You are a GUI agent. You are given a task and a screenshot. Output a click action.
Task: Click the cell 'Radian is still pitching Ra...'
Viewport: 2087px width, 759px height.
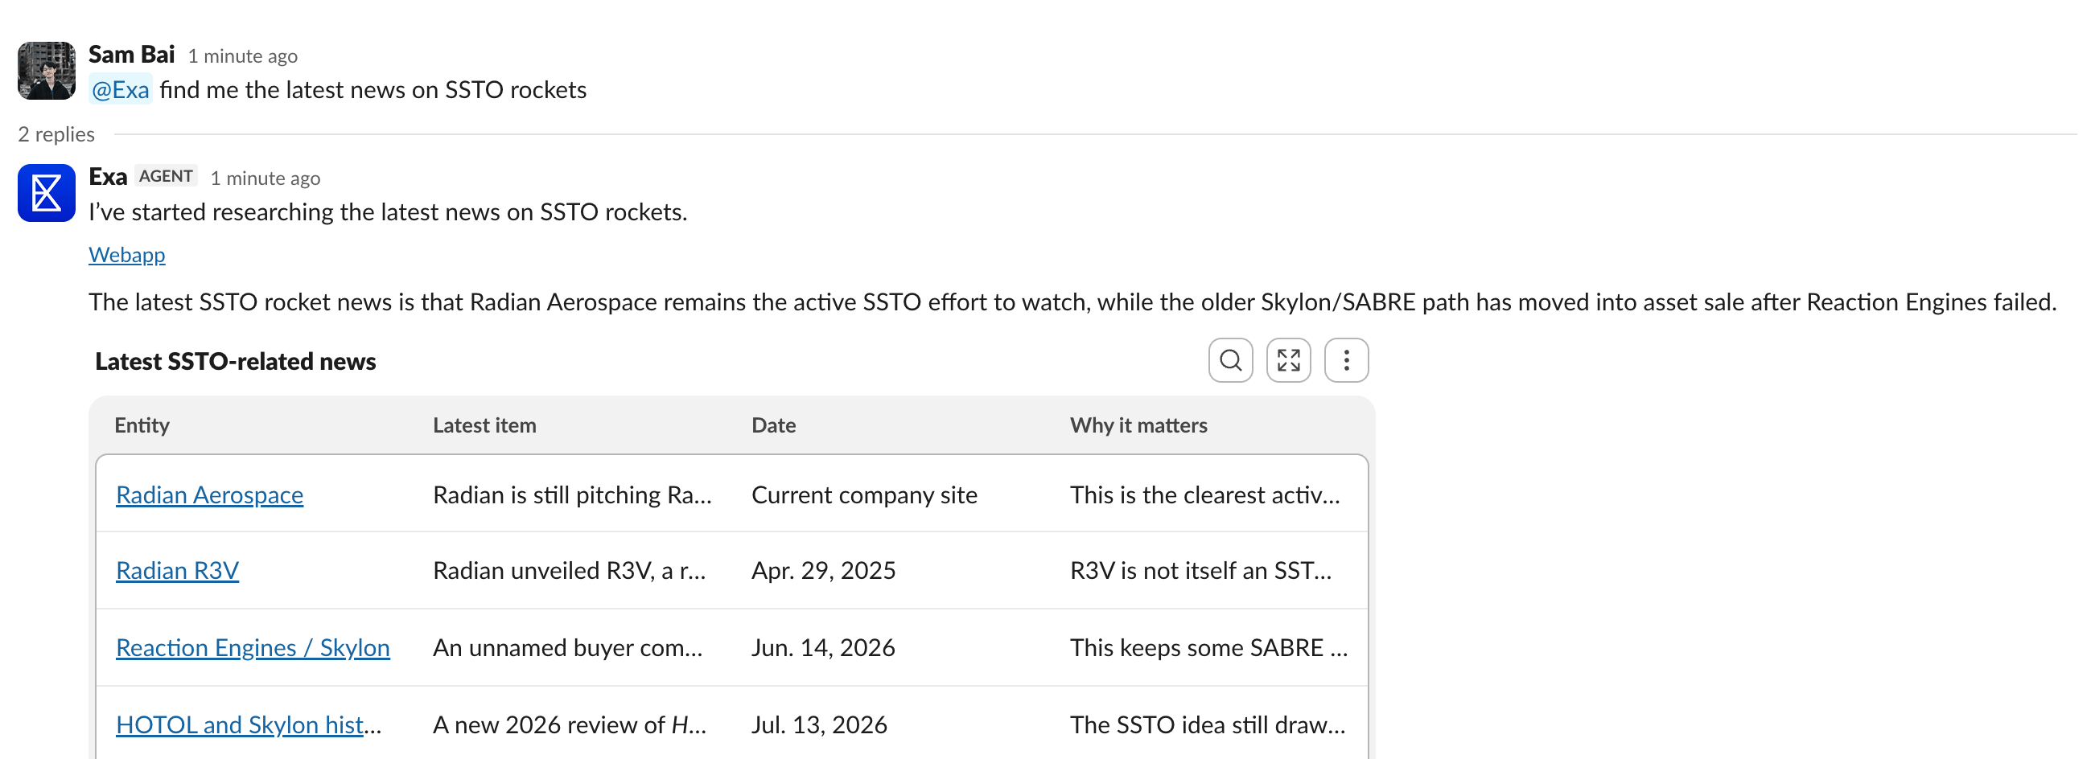(572, 494)
